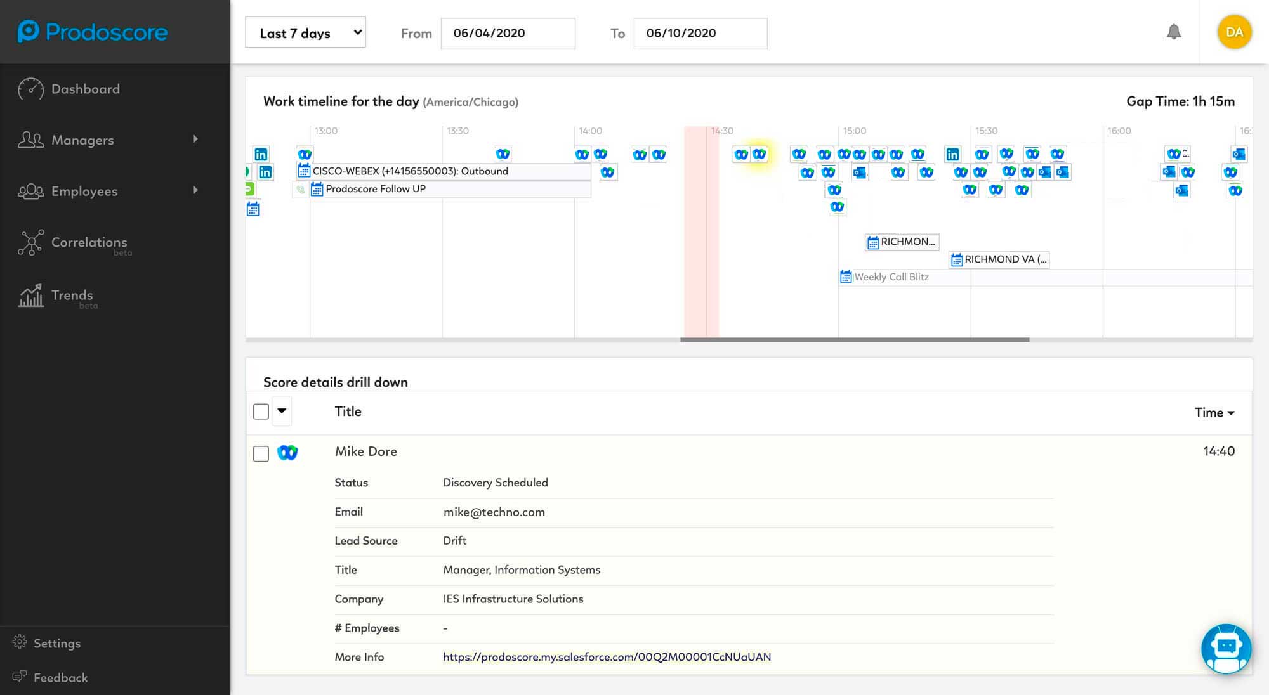Click the calendar icon on the RICHMOND VA event
Image resolution: width=1269 pixels, height=695 pixels.
pos(957,259)
